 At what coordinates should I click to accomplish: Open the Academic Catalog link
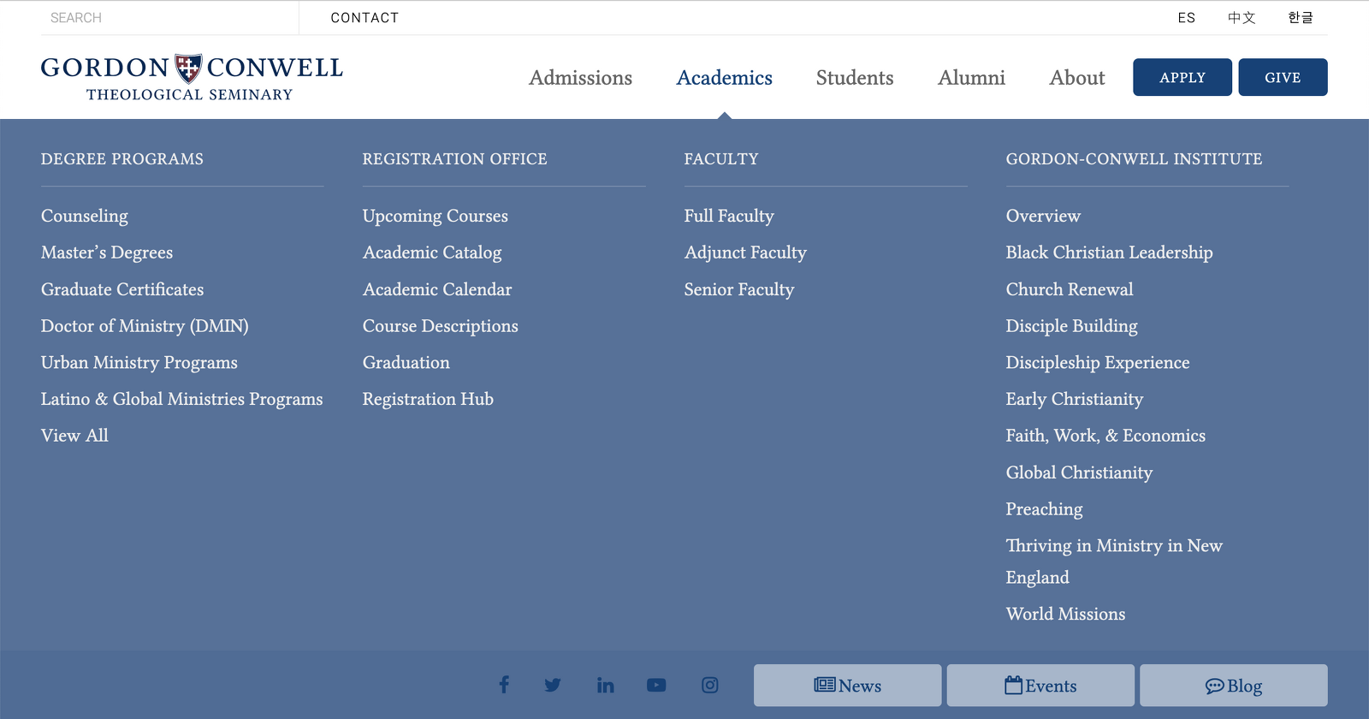(x=432, y=253)
